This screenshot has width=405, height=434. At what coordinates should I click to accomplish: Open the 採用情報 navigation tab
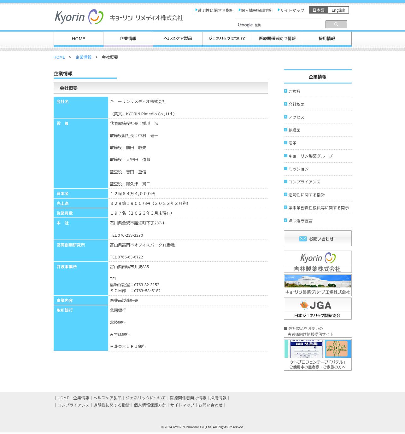(327, 39)
